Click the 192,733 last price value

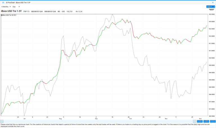click(x=69, y=12)
